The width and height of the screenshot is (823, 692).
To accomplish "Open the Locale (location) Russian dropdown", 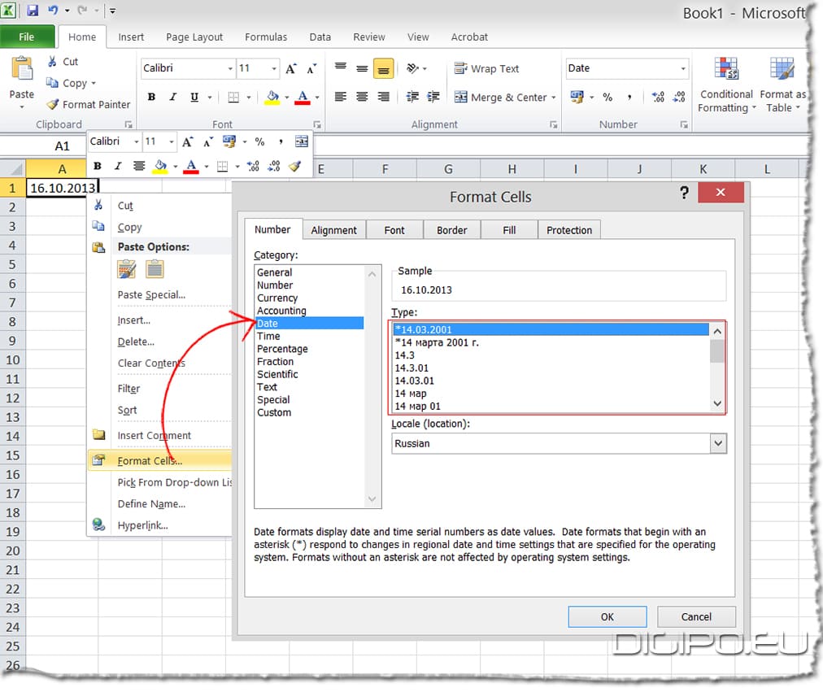I will 717,443.
